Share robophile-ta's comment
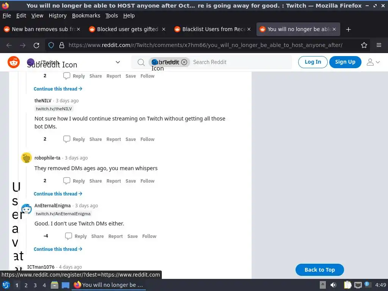This screenshot has height=291, width=388. point(95,181)
